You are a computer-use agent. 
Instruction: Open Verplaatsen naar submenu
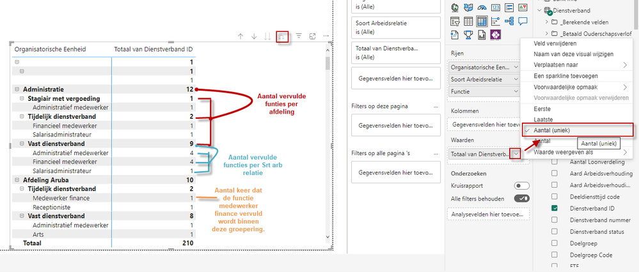pyautogui.click(x=578, y=64)
